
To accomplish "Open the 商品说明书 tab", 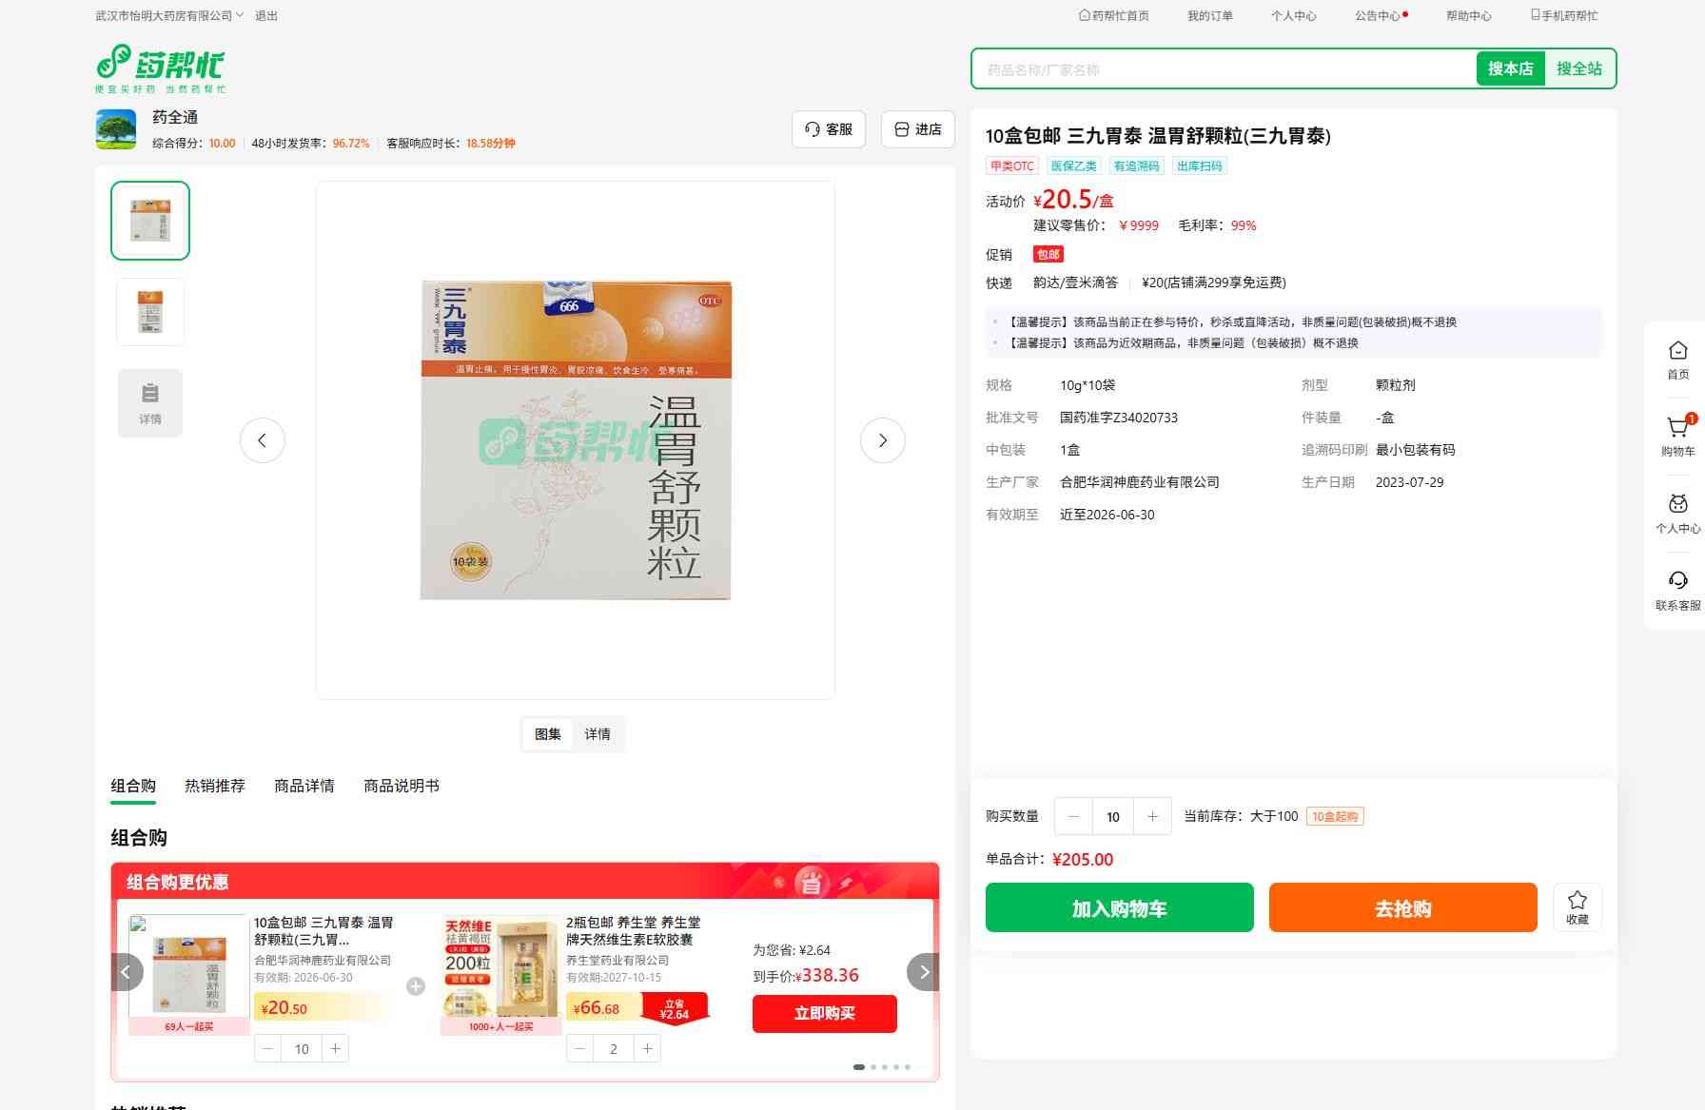I will click(402, 786).
